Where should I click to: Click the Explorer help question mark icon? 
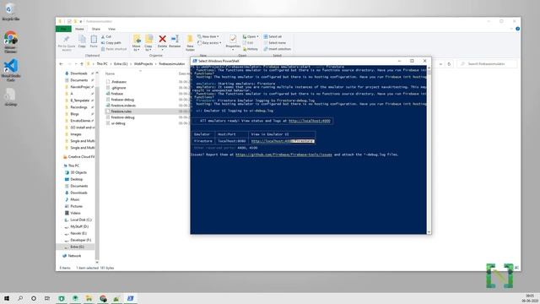pyautogui.click(x=517, y=29)
